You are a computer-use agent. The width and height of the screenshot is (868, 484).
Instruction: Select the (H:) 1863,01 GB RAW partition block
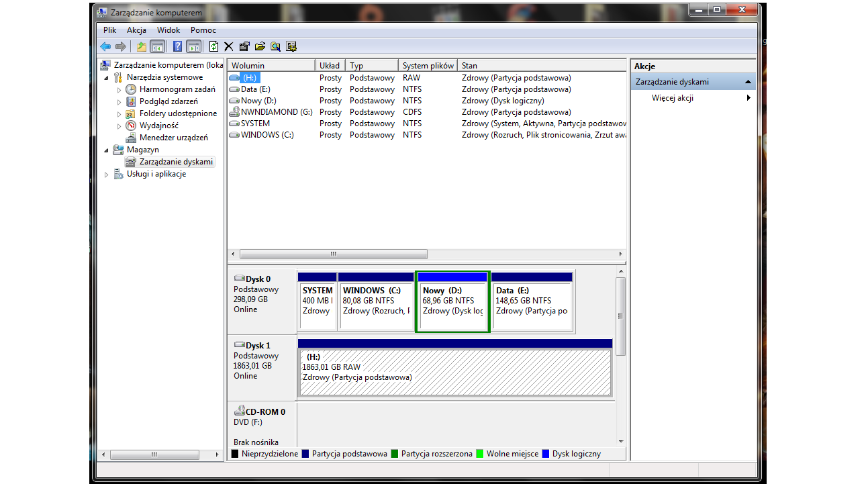pyautogui.click(x=455, y=367)
